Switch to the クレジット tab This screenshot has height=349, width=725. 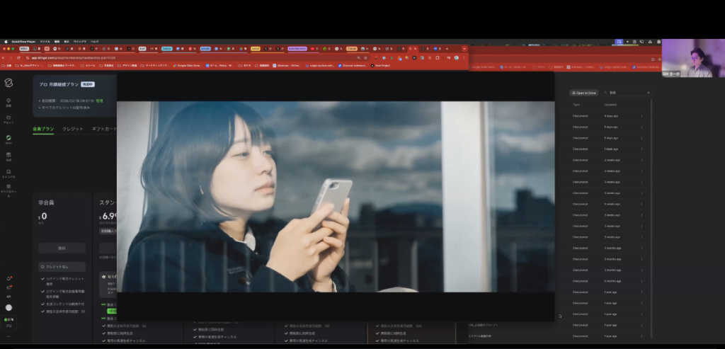pyautogui.click(x=72, y=129)
